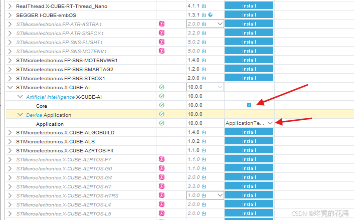Click green check status icon for STMicroelectronics.X-CUBE-AI
354x220 pixels.
[x=161, y=87]
